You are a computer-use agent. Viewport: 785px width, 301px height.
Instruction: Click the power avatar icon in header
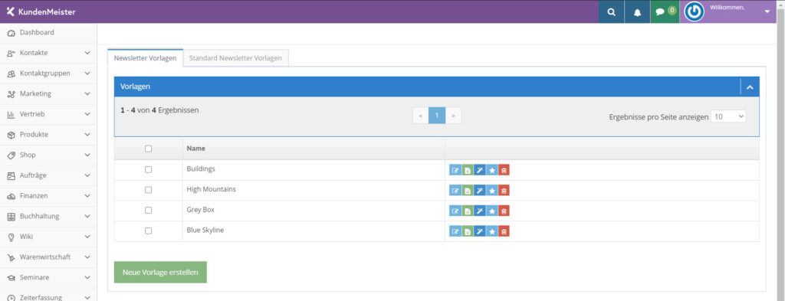(x=694, y=12)
